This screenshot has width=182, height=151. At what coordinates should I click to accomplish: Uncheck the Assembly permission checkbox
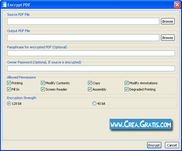coord(90,89)
